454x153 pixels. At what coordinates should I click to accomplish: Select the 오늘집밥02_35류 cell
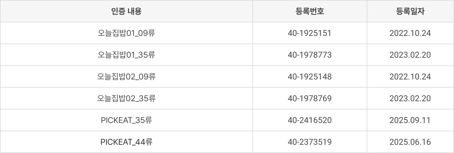click(126, 99)
